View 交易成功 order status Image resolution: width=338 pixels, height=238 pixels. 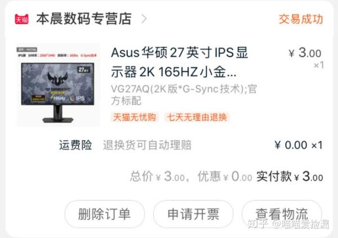coord(301,19)
